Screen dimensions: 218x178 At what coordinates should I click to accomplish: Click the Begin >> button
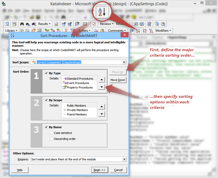100,170
